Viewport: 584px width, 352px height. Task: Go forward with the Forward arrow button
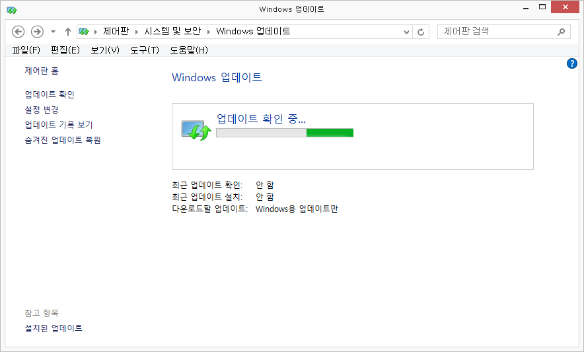pos(37,32)
